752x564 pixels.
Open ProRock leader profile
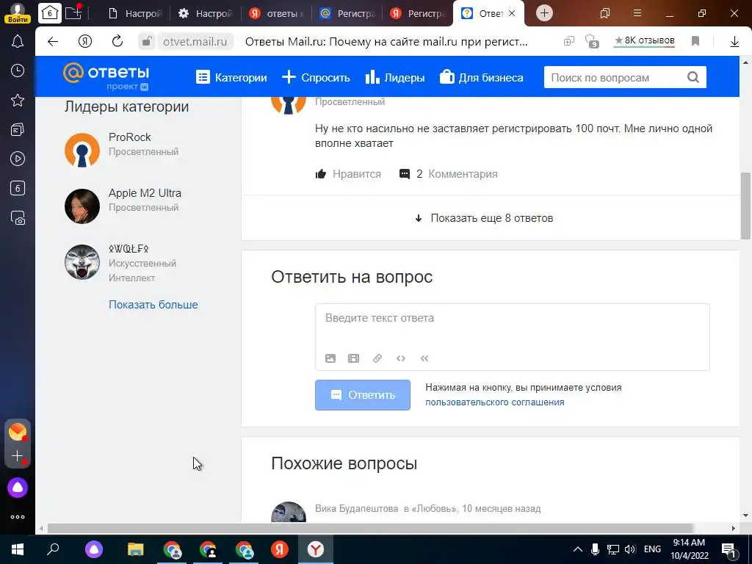(129, 137)
